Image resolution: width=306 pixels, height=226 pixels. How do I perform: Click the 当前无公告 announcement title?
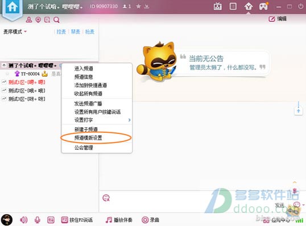point(206,58)
